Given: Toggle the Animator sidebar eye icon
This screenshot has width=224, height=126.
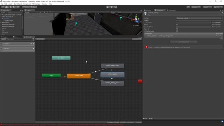Looking at the screenshot, I should 33,39.
